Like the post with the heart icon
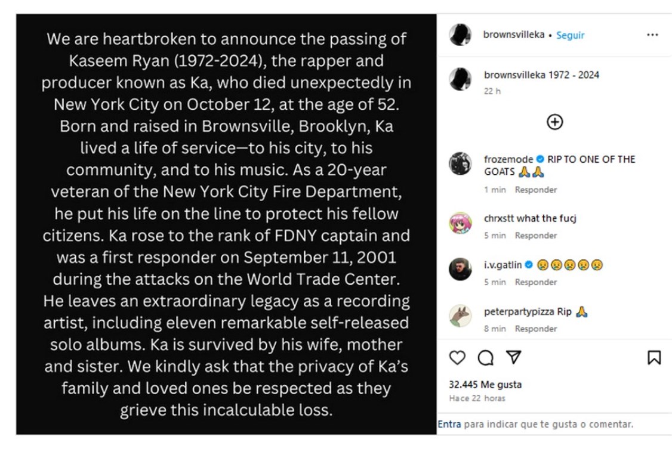The width and height of the screenshot is (672, 458). (457, 357)
